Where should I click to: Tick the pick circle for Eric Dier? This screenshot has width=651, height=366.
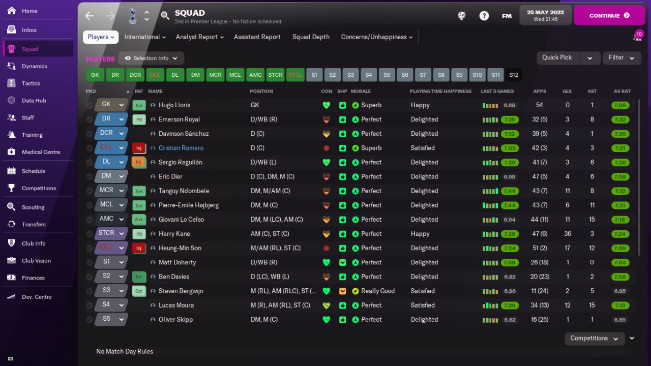click(90, 176)
